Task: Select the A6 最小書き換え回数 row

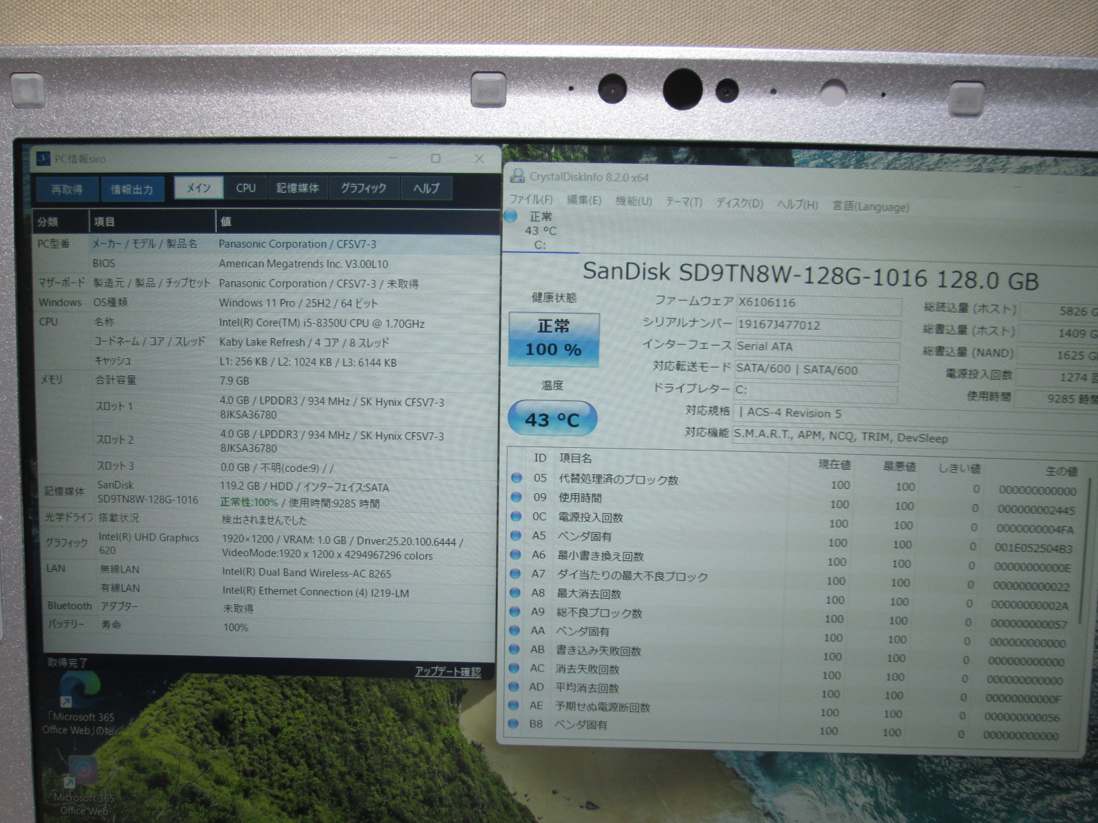Action: pyautogui.click(x=793, y=560)
